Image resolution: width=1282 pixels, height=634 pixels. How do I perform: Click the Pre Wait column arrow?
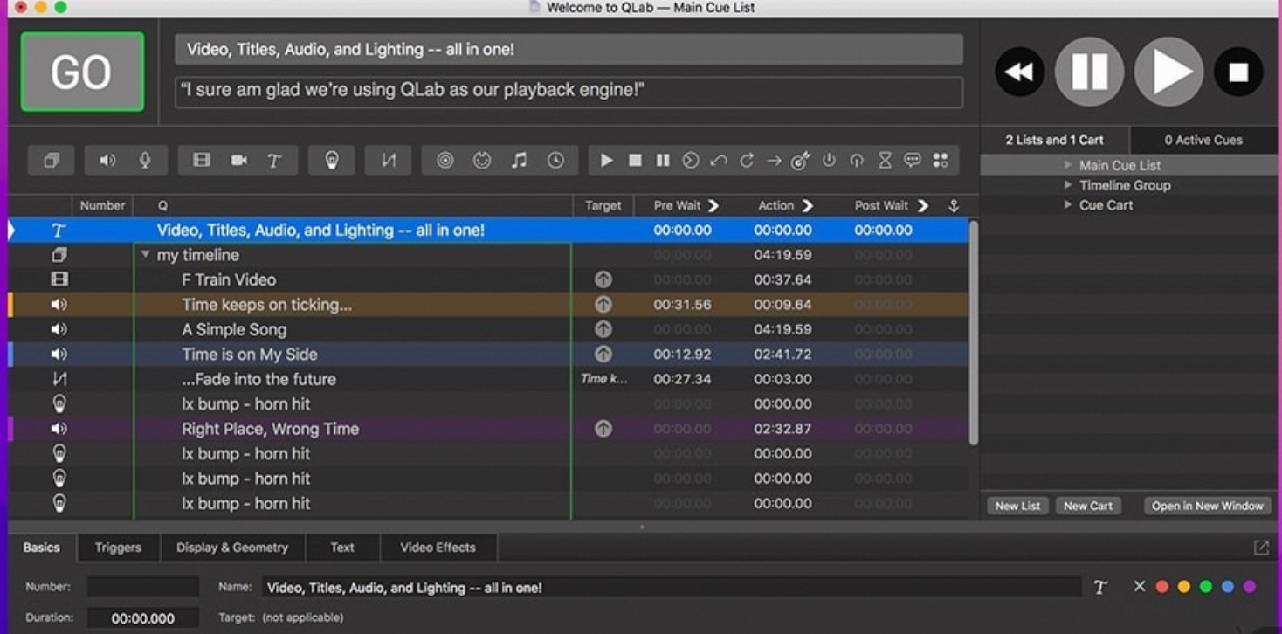713,206
